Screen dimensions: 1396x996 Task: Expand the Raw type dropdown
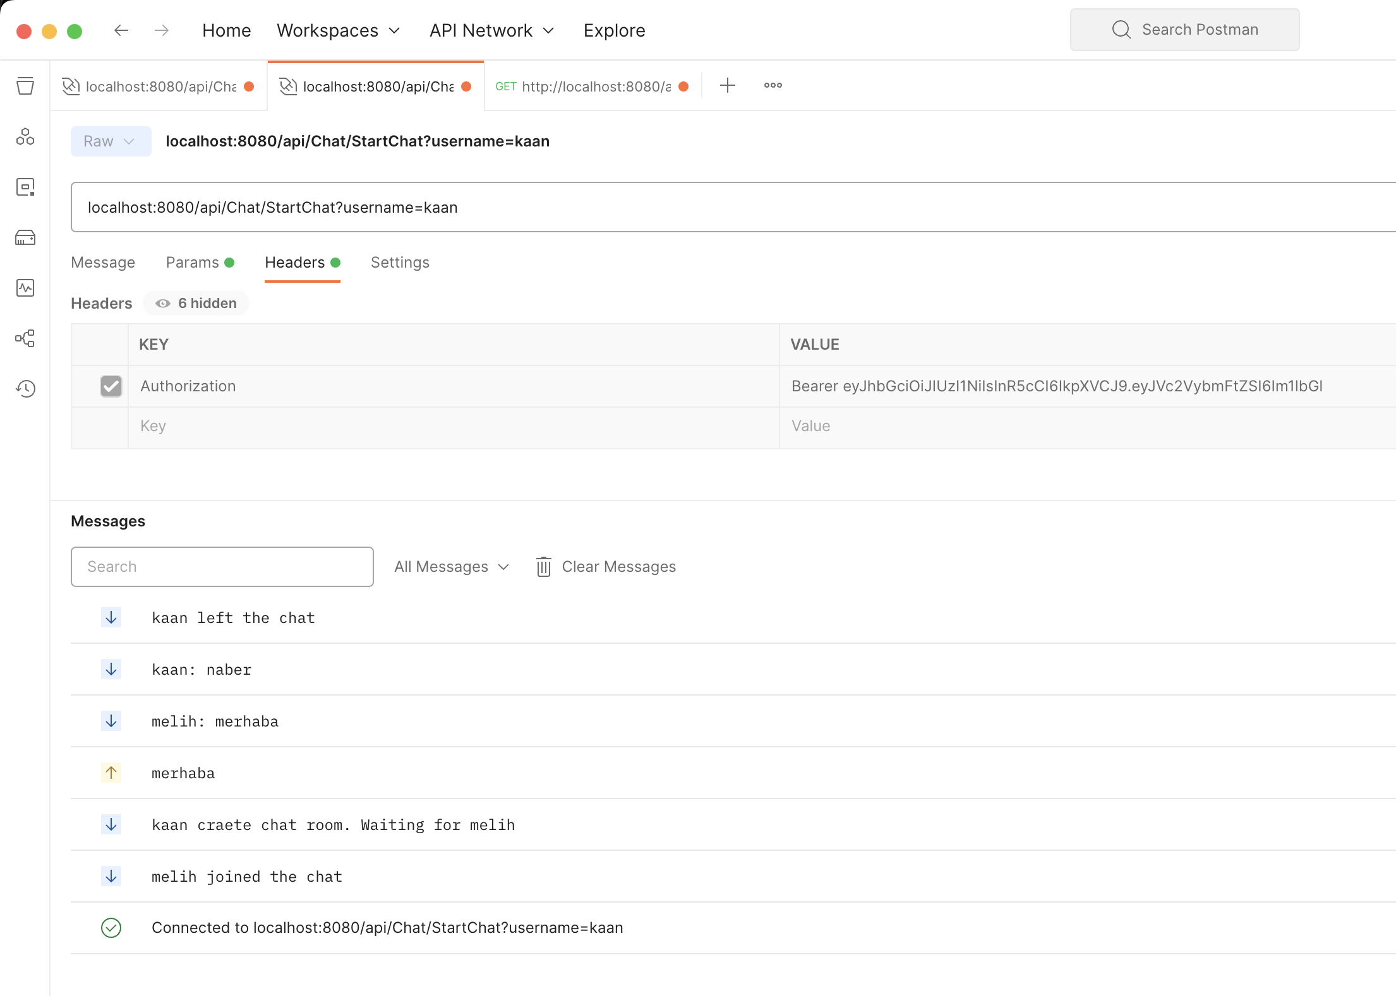111,141
